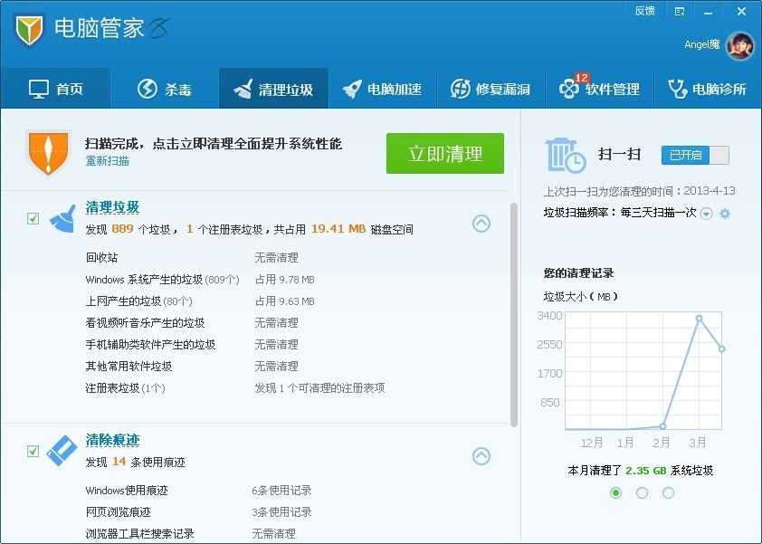Select the second page dot below chart
The height and width of the screenshot is (544, 762).
[x=642, y=493]
